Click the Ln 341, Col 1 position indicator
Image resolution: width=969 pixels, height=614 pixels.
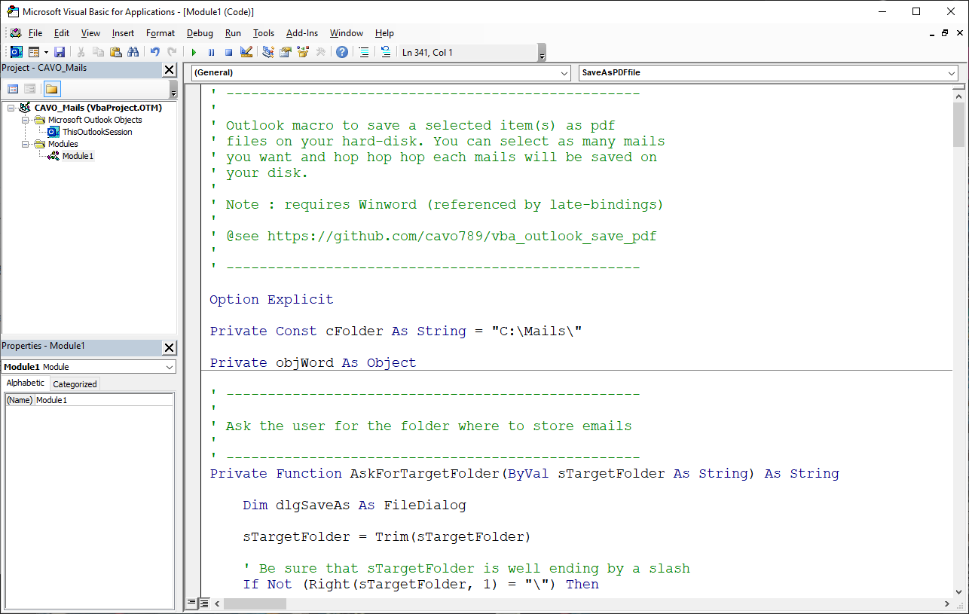(x=427, y=52)
